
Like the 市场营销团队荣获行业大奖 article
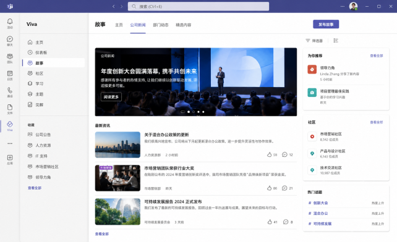(x=269, y=188)
